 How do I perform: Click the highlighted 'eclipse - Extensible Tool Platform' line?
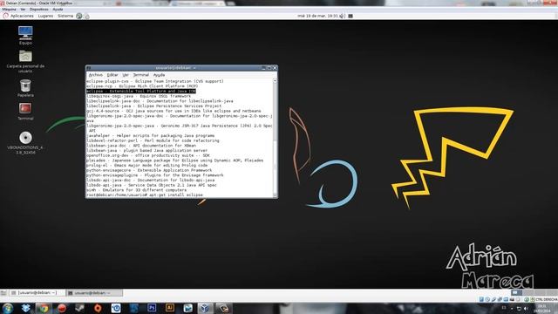click(141, 91)
